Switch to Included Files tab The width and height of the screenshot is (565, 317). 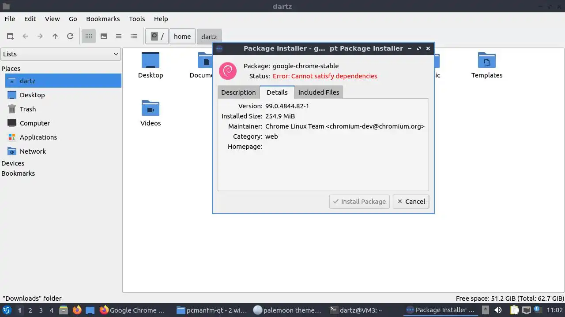tap(319, 92)
